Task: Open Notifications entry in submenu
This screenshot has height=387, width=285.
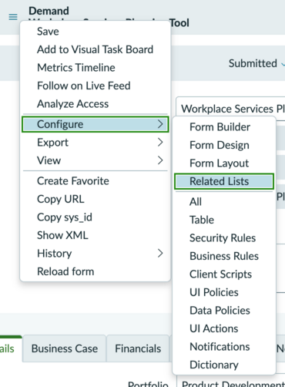Action: pos(224,347)
